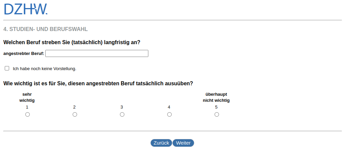The width and height of the screenshot is (345, 150).
Task: Click the '4. STUDIEN- UND BERUFSWAHL' section heading
Action: (46, 29)
